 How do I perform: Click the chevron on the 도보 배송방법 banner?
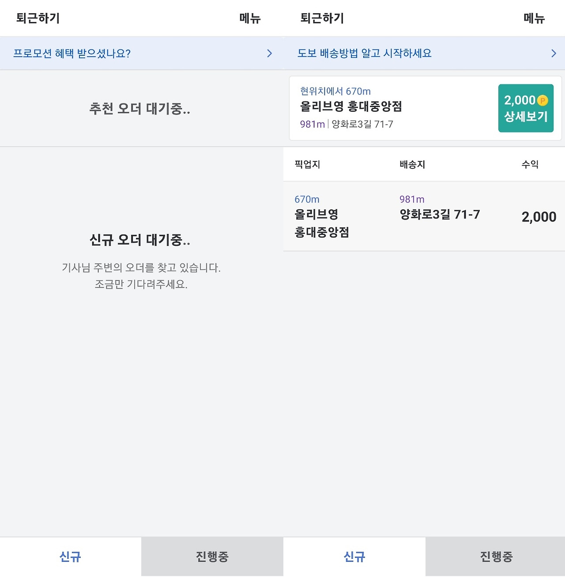pos(554,53)
